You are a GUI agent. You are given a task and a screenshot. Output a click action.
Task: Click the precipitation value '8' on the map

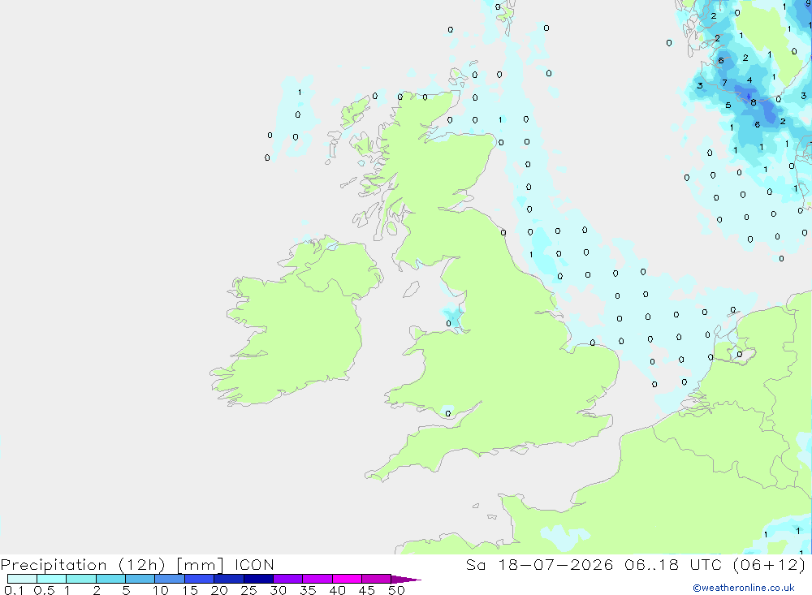754,102
